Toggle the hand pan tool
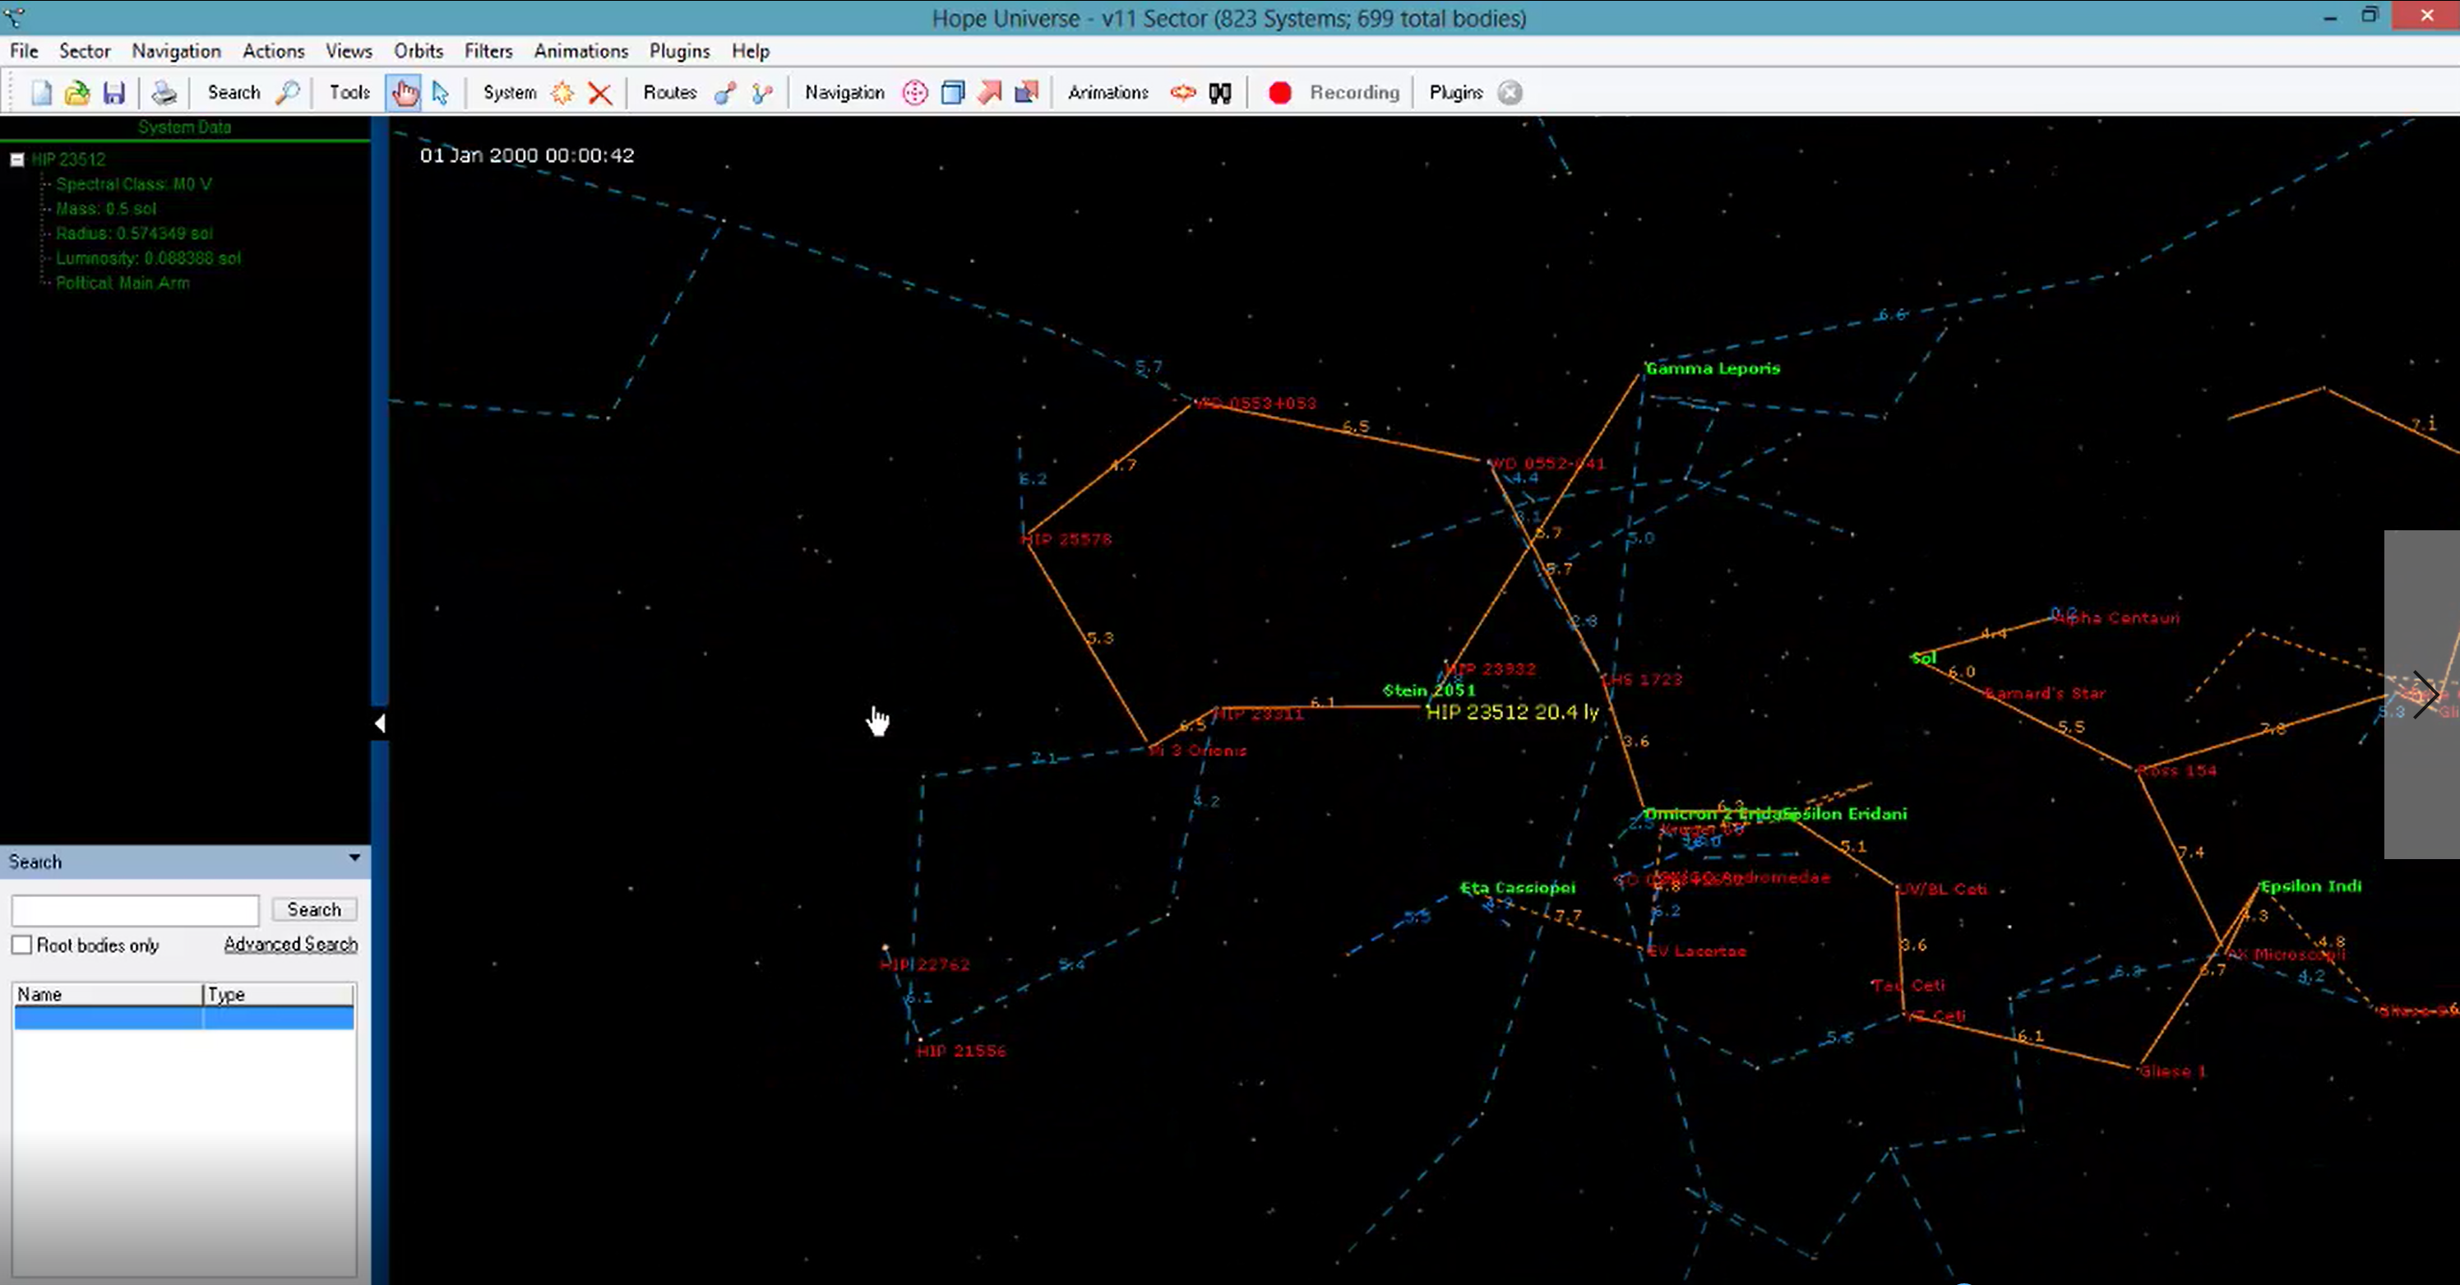 (404, 93)
